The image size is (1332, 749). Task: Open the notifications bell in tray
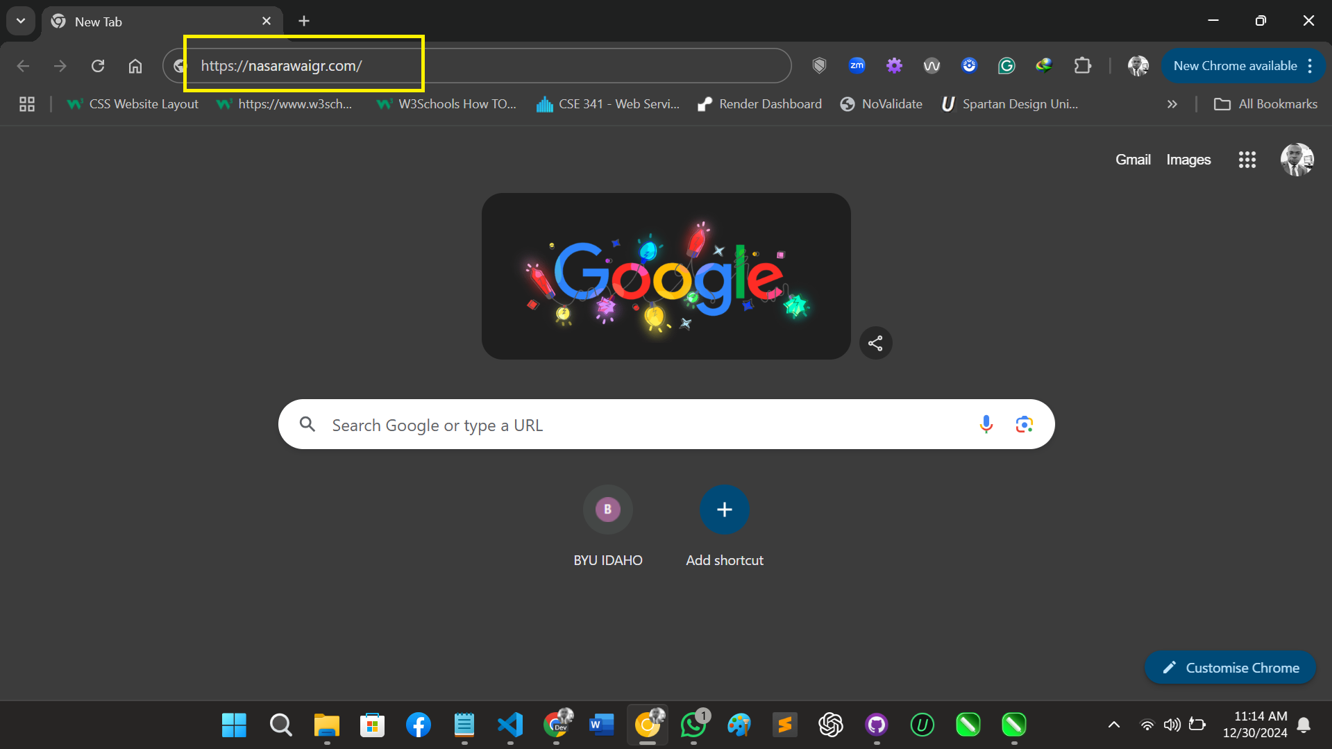coord(1304,725)
